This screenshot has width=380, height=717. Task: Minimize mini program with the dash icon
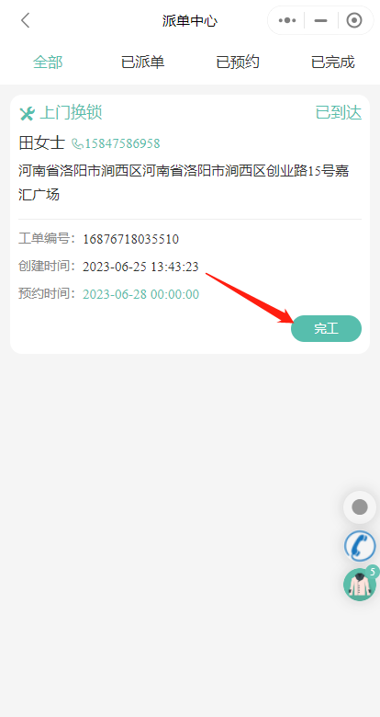(x=321, y=20)
